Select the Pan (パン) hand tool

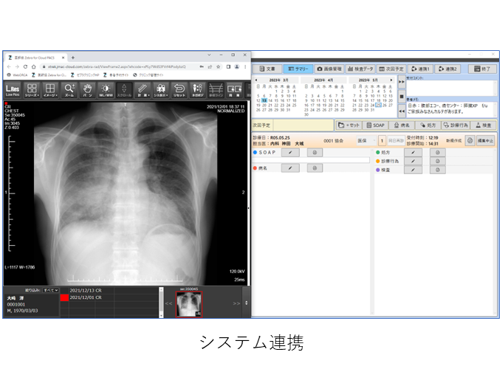pos(88,90)
